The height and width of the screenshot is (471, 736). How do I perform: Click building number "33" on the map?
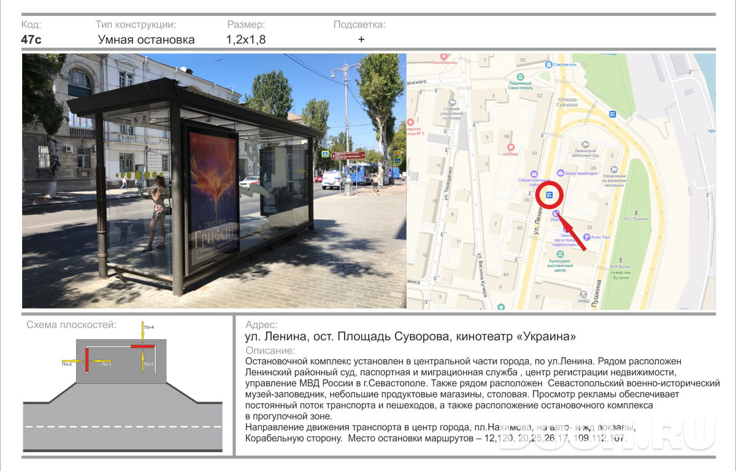589,228
